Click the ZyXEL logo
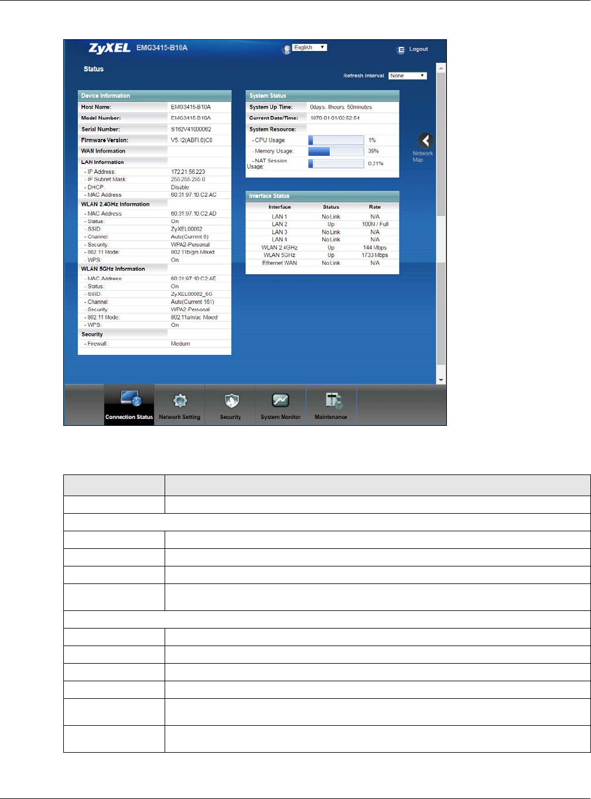Screen dimensions: 591x799 [x=110, y=48]
